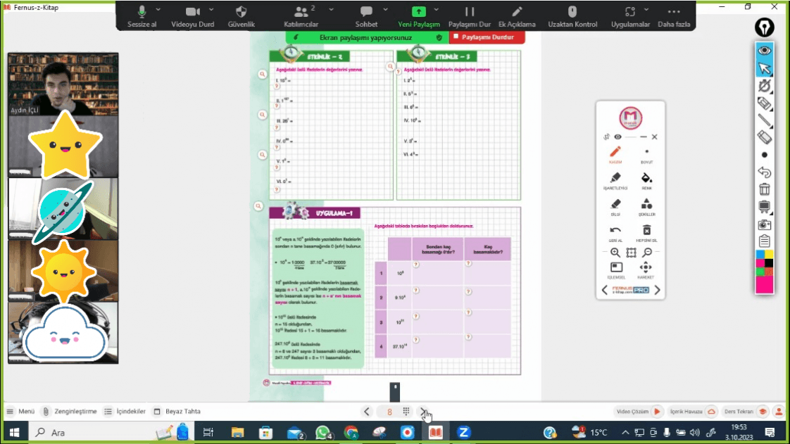This screenshot has height=444, width=790.
Task: Pause sharing with Paylaşımı Dur
Action: point(470,16)
